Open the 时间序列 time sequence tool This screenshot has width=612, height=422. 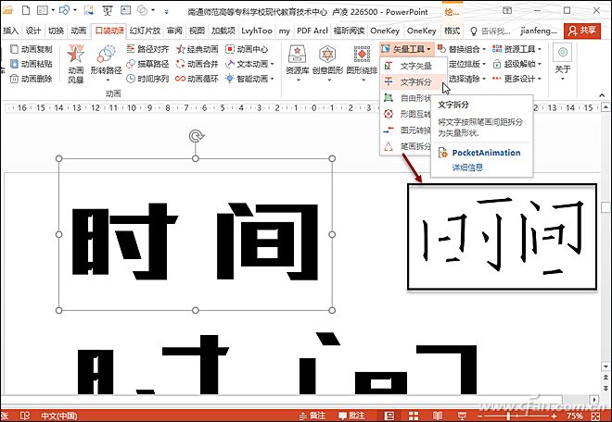(147, 79)
